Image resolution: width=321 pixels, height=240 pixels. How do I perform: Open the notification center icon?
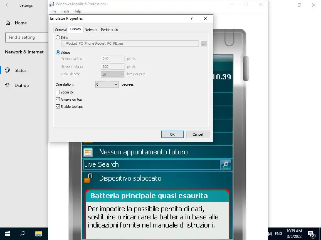click(311, 234)
